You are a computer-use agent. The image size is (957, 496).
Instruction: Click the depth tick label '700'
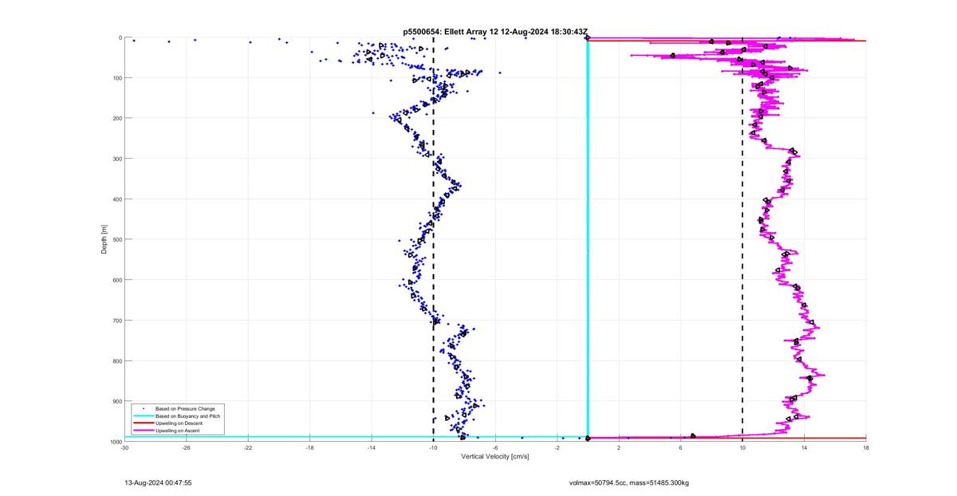(116, 321)
